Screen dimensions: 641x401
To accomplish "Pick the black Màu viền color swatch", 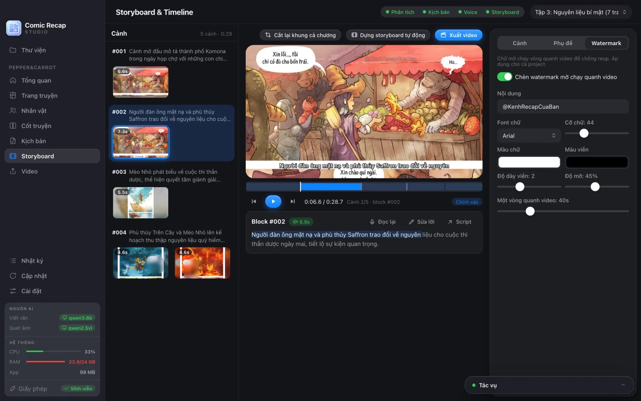I will 597,162.
